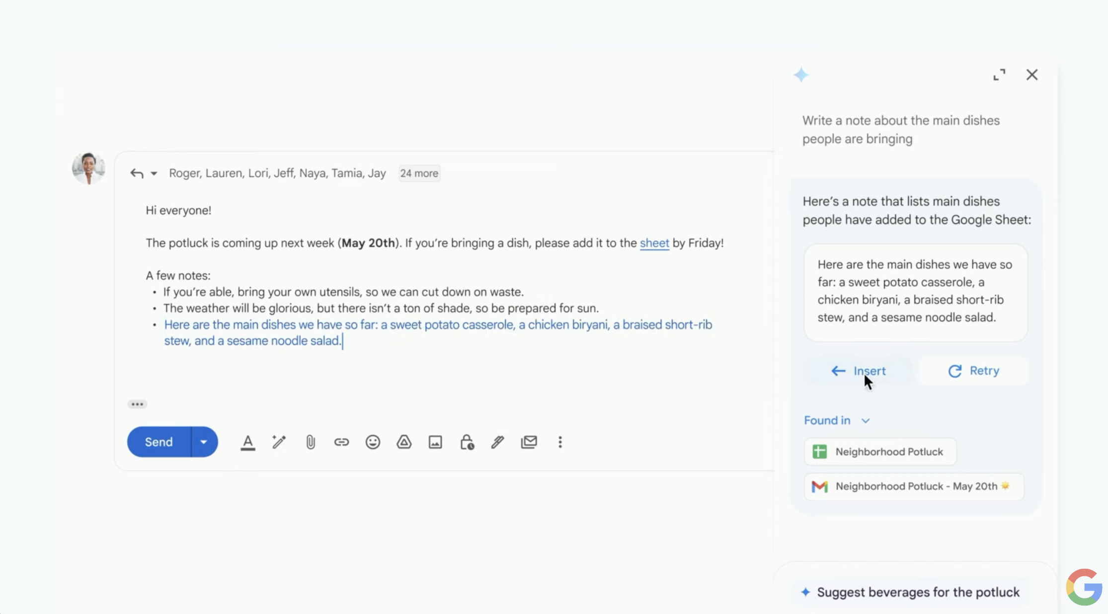Image resolution: width=1108 pixels, height=614 pixels.
Task: Open the sheet hyperlink in email
Action: point(654,243)
